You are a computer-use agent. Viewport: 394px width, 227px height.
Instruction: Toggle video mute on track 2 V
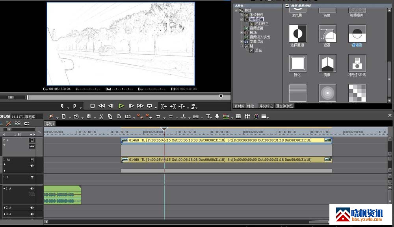pos(32,140)
